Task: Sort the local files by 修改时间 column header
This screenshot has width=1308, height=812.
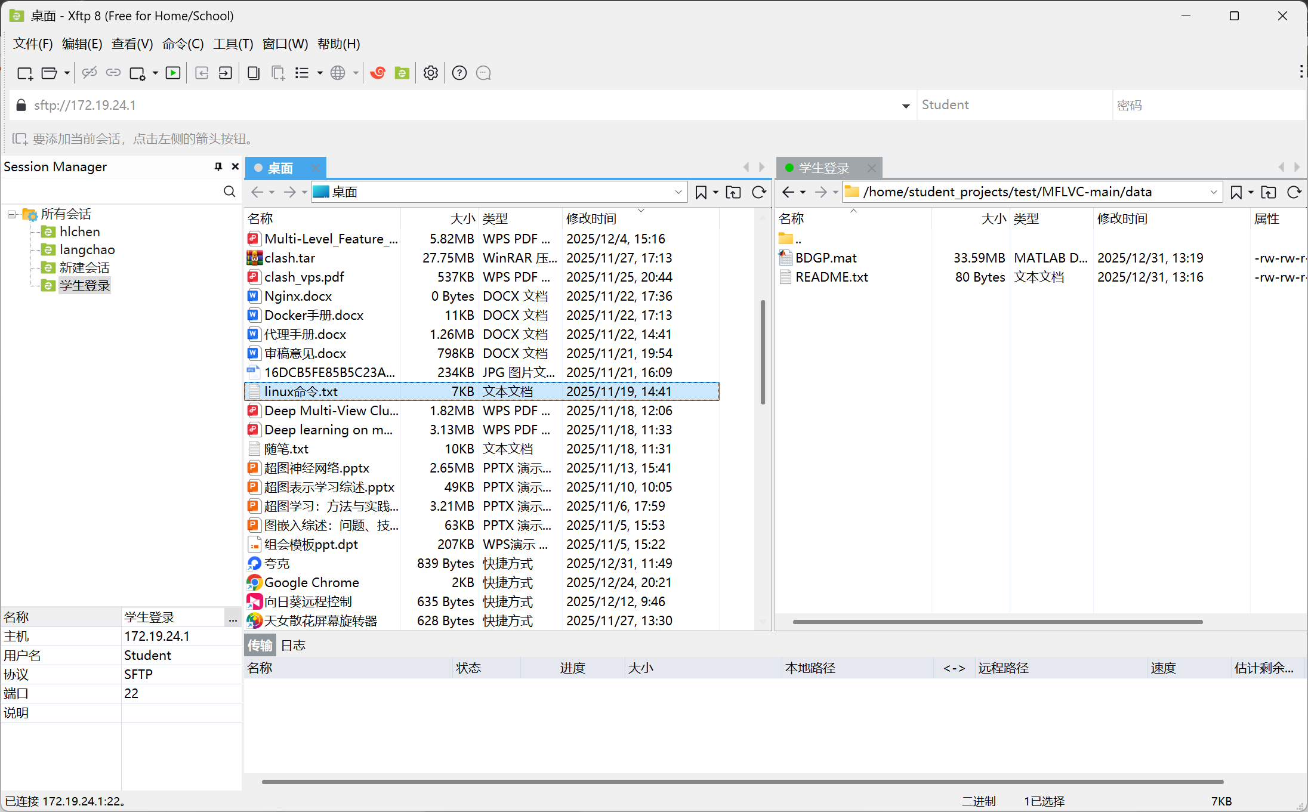Action: click(591, 218)
